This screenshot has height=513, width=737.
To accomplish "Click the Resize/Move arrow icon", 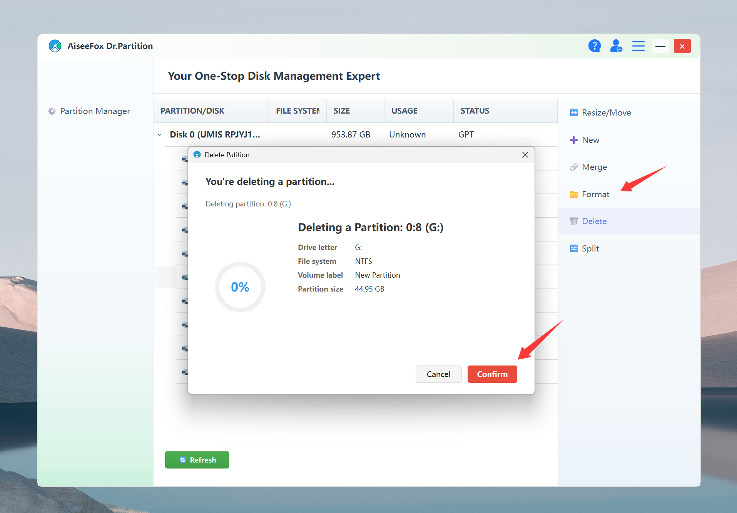I will pos(573,113).
